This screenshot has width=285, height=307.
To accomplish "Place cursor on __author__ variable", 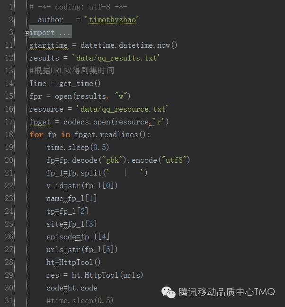I will (51, 20).
